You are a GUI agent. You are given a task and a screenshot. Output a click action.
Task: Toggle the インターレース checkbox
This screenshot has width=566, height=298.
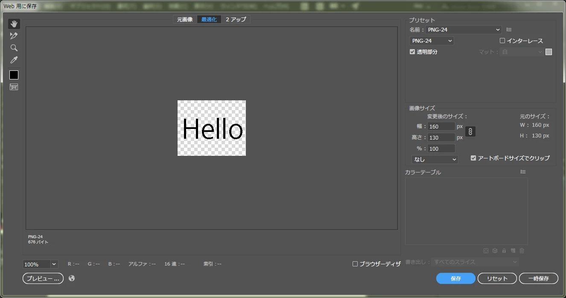[x=502, y=41]
